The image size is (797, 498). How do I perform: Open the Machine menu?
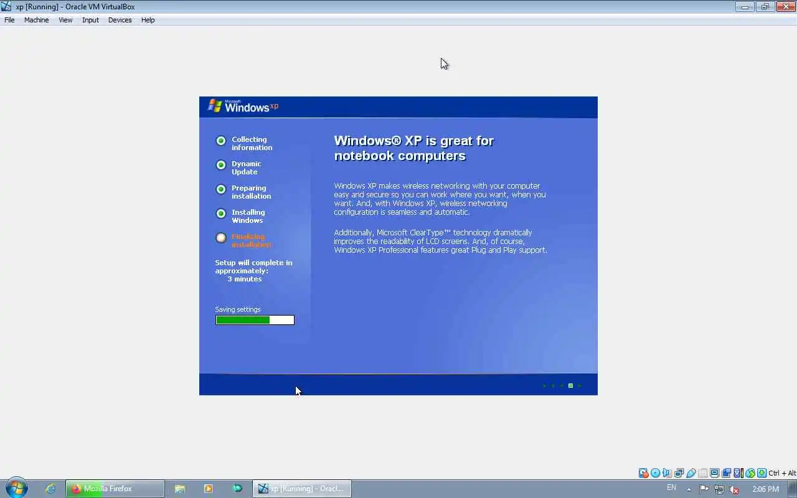point(36,20)
